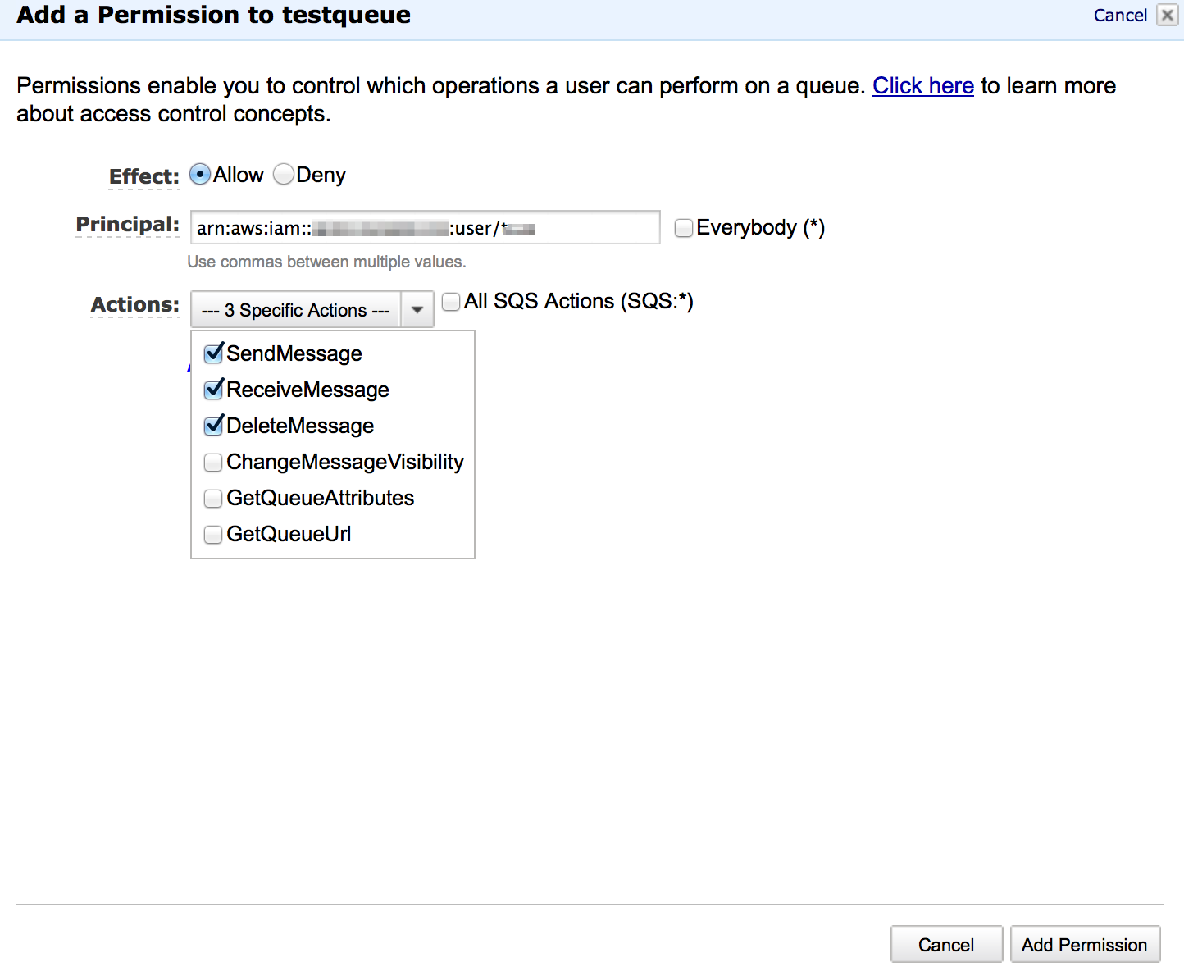Open the 'Click here' access control link
1184x976 pixels.
pos(922,86)
